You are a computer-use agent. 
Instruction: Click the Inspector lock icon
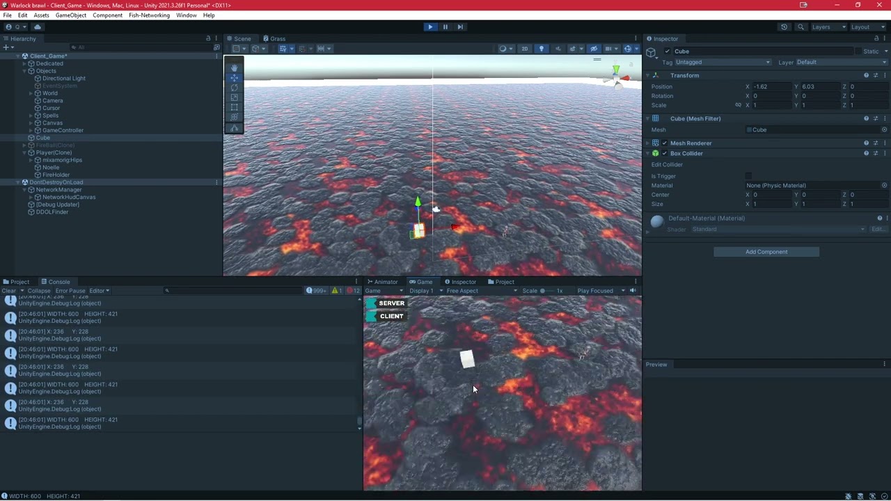coord(876,38)
